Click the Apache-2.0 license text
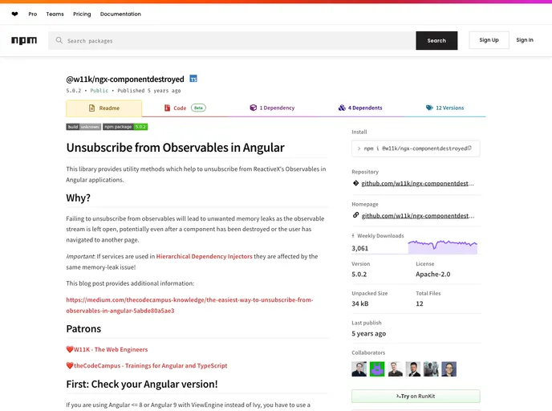552x411 pixels. (433, 275)
